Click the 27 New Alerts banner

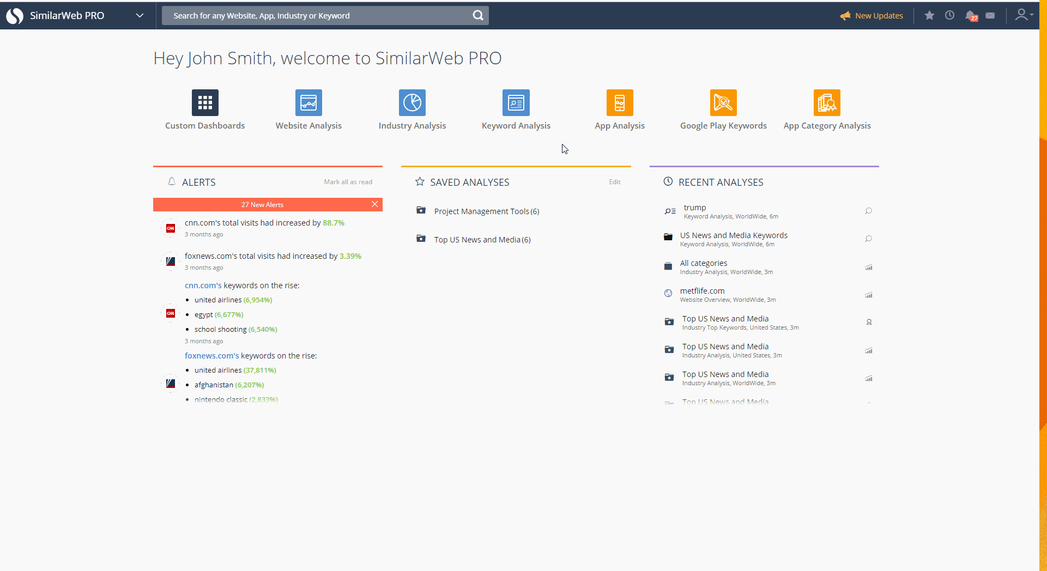[x=262, y=205]
